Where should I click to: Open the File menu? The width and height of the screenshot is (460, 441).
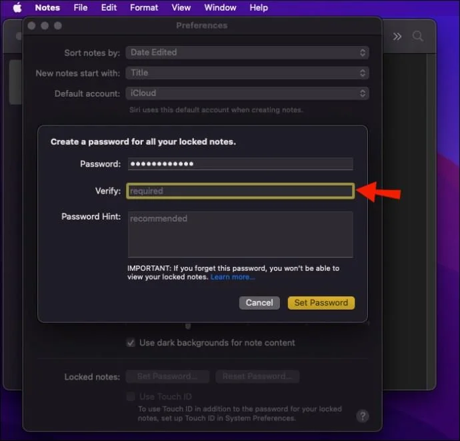pos(81,7)
